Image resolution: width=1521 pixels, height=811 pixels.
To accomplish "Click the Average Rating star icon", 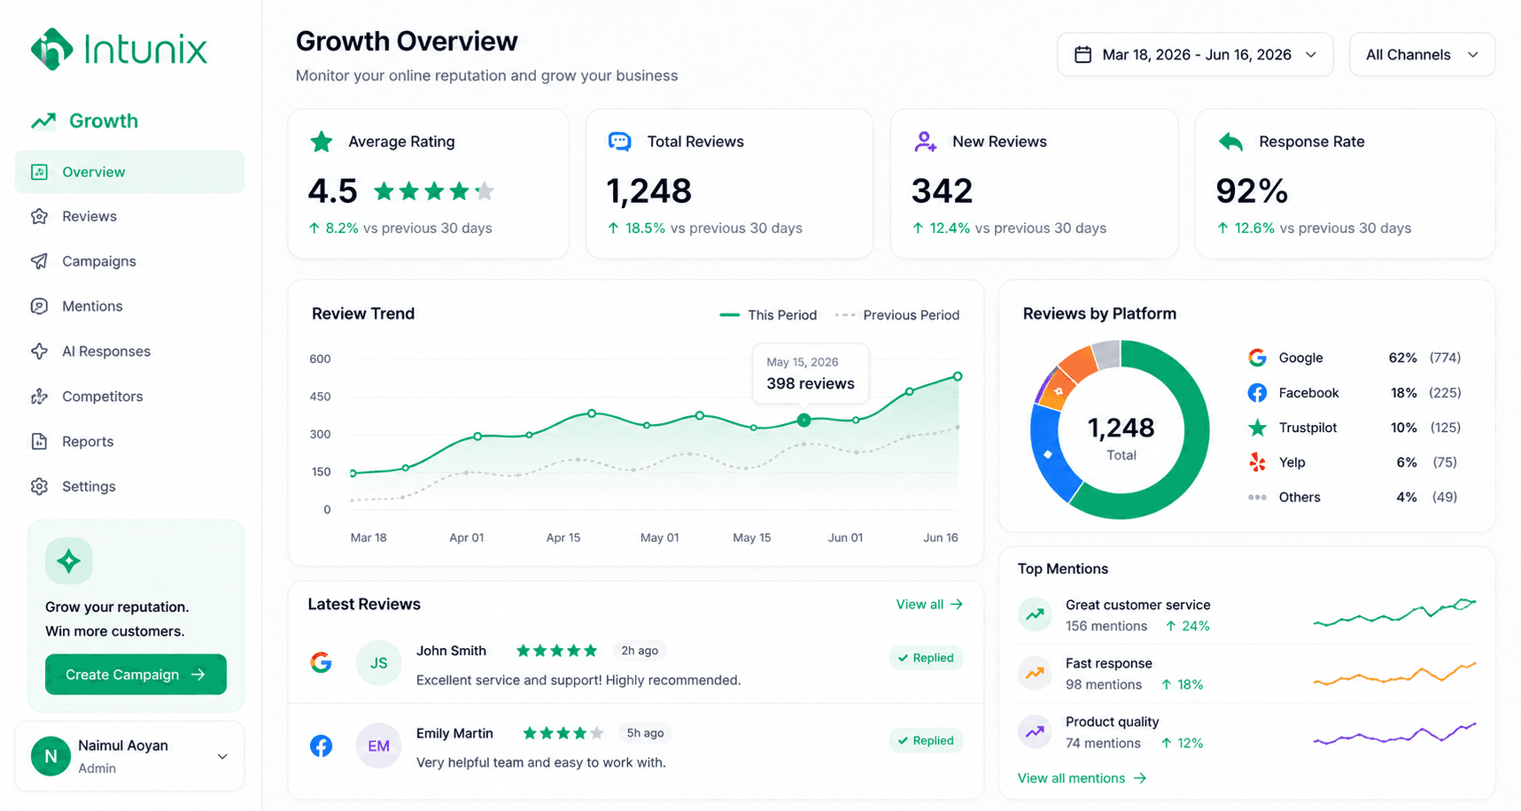I will pyautogui.click(x=322, y=142).
